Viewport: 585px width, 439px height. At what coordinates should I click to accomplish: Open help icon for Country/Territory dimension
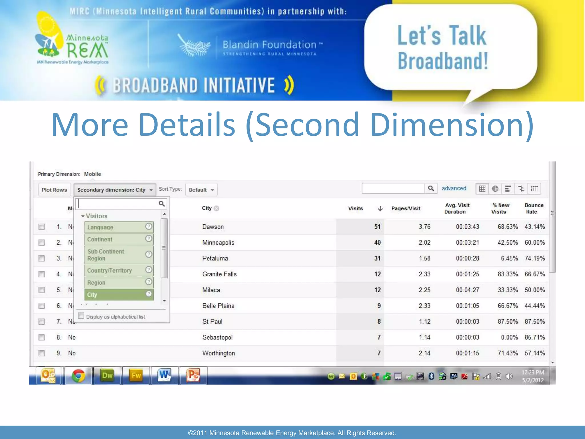[x=149, y=270]
